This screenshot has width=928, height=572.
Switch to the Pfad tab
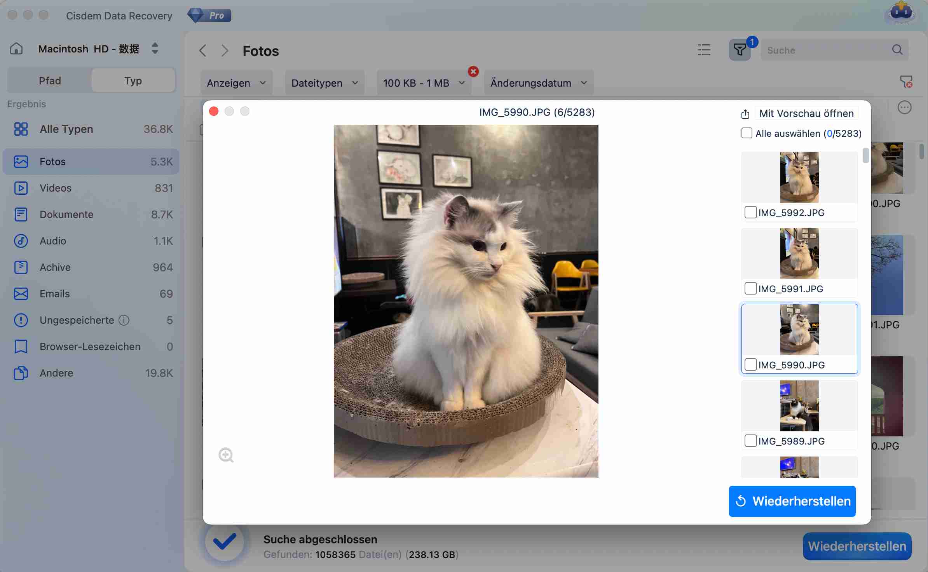pyautogui.click(x=50, y=81)
